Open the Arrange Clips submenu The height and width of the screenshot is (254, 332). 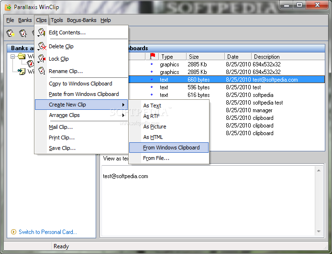point(81,115)
